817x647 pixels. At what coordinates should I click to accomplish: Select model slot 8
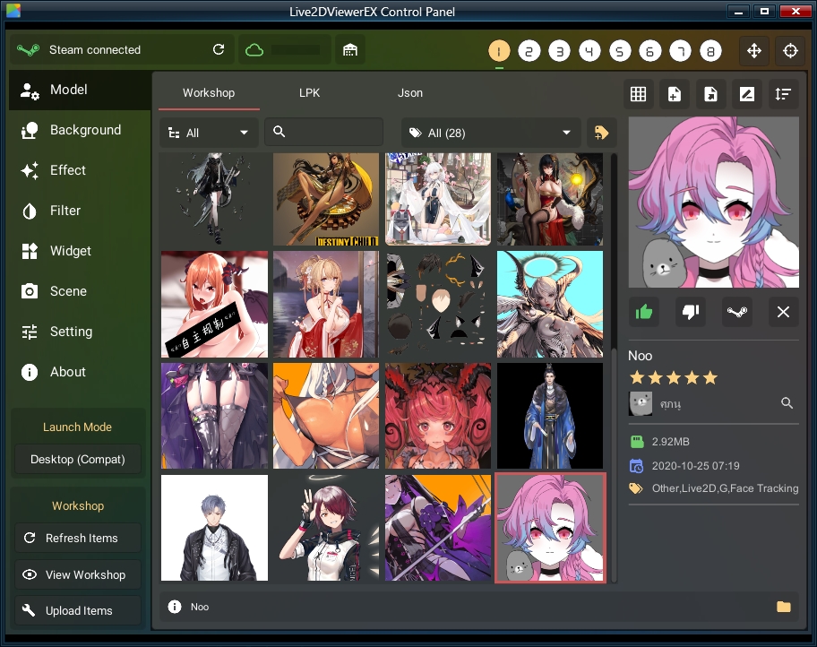pyautogui.click(x=710, y=51)
